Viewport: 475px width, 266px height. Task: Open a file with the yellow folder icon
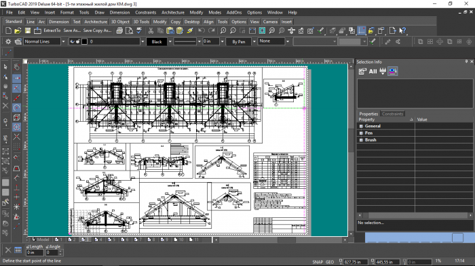18,30
